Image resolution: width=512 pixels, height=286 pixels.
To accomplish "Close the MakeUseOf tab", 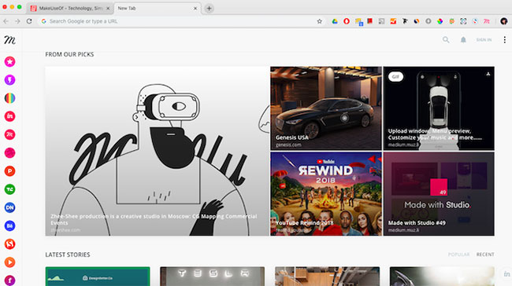I will point(108,9).
